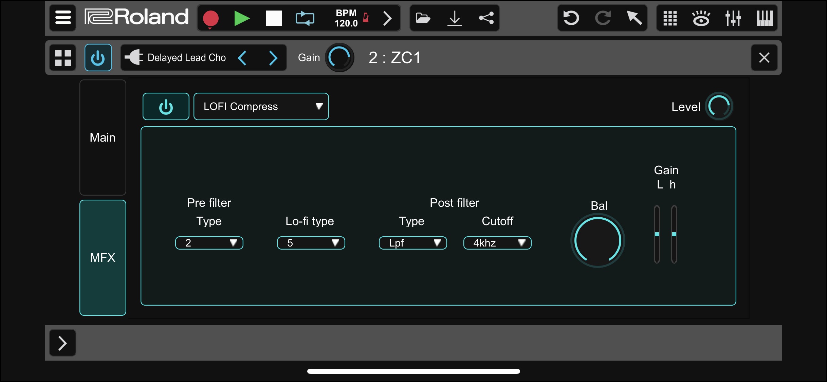Screen dimensions: 827x382
Task: Open the LOFI Compress effect dropdown
Action: 261,107
